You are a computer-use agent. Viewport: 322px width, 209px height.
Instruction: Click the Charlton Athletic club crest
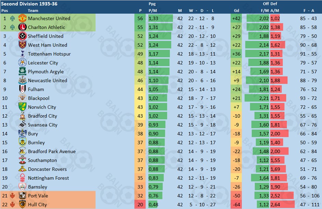click(x=23, y=27)
